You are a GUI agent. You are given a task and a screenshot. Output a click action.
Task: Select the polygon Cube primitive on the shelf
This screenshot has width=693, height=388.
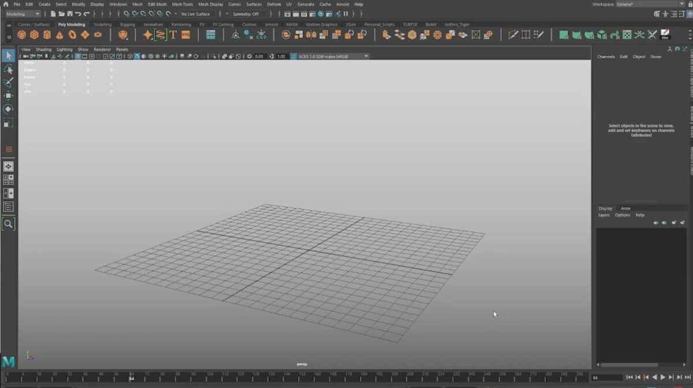pos(36,35)
